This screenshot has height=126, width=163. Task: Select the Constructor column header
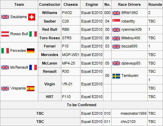[x=50, y=4]
